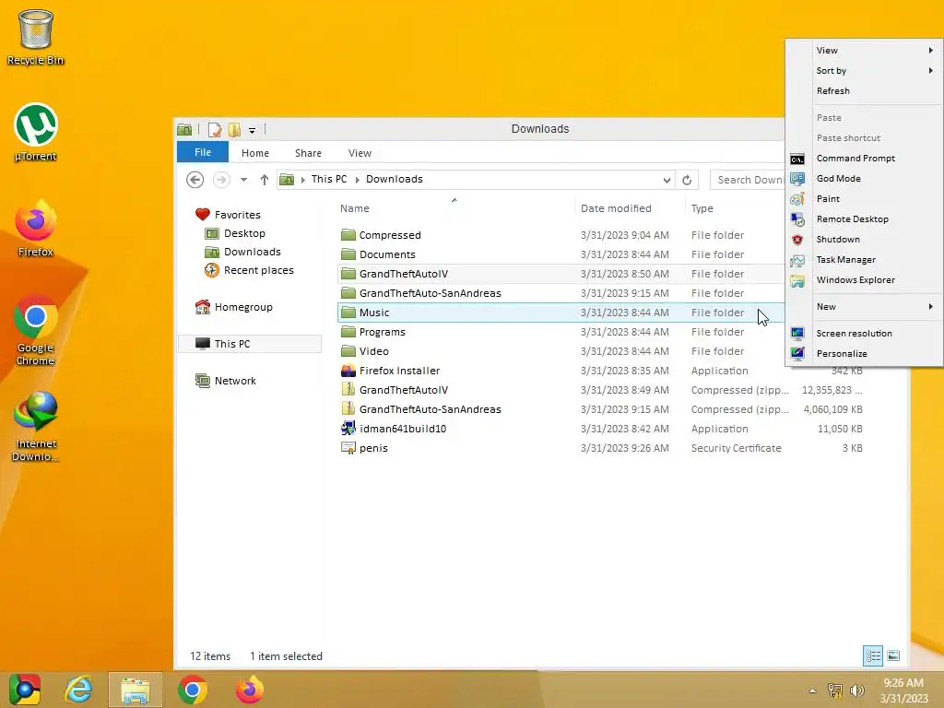
Task: Launch µTorrent from the desktop
Action: (36, 133)
